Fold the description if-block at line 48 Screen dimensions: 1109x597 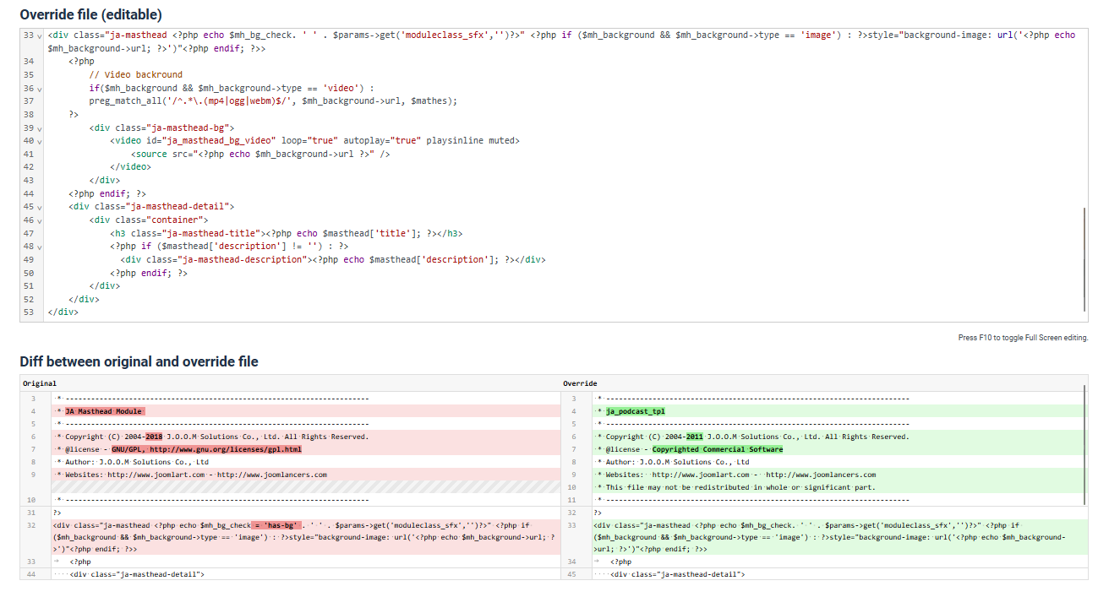pyautogui.click(x=40, y=247)
